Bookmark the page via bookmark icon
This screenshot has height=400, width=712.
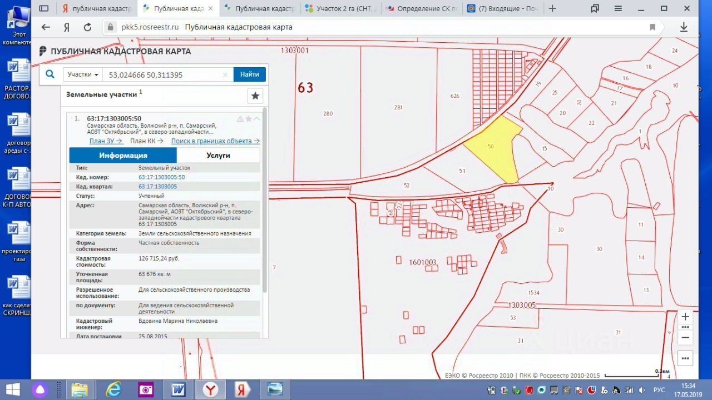click(652, 27)
